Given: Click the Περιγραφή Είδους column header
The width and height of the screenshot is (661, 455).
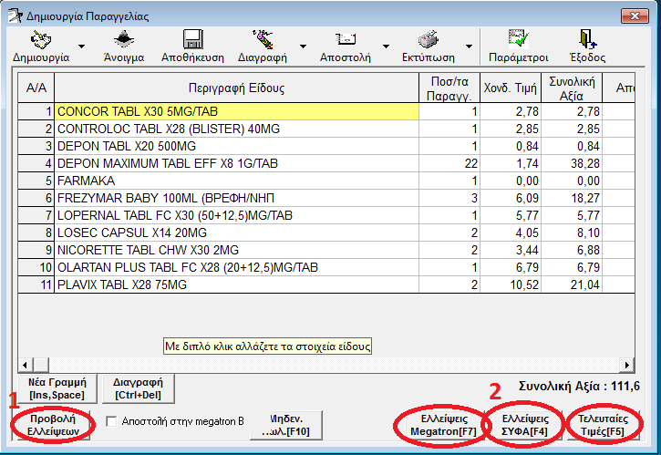Looking at the screenshot, I should pos(236,88).
